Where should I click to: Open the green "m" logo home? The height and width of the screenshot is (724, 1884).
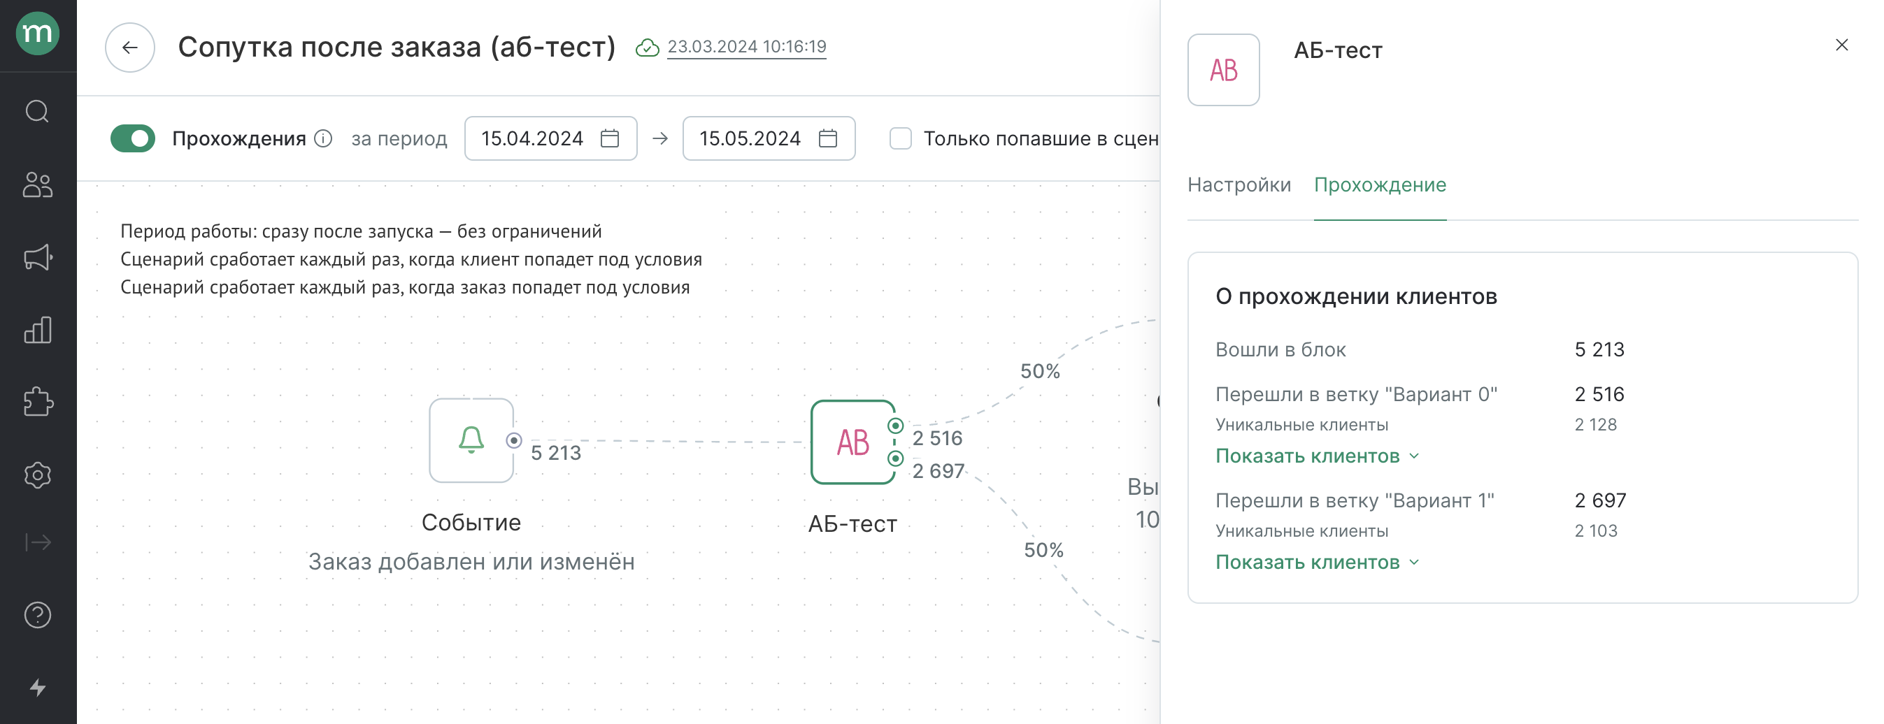click(x=37, y=34)
